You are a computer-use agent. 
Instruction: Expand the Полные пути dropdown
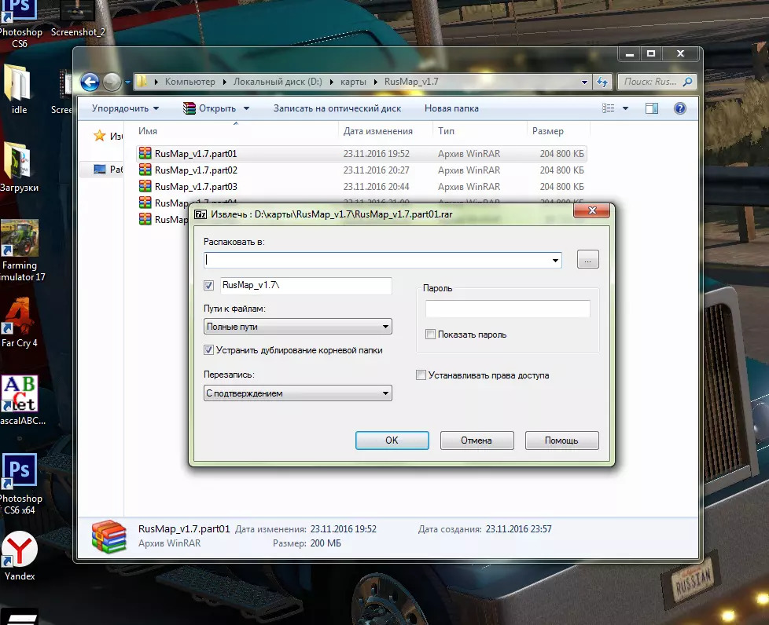point(297,327)
